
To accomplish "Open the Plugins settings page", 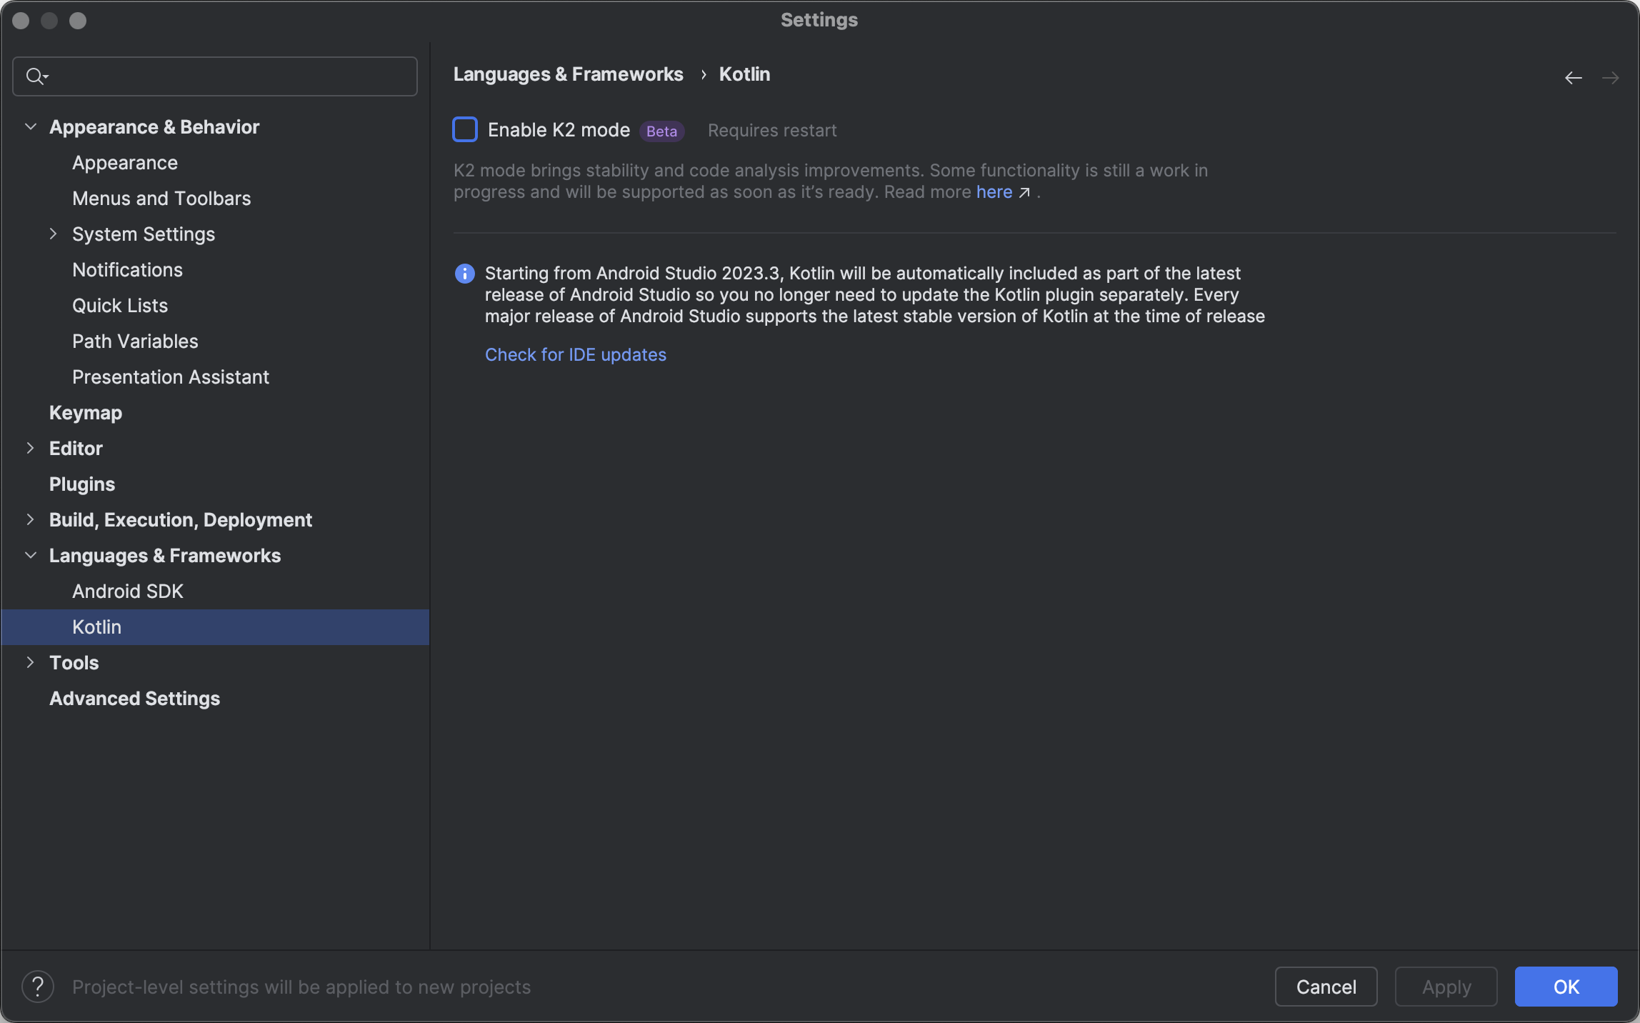I will click(82, 484).
